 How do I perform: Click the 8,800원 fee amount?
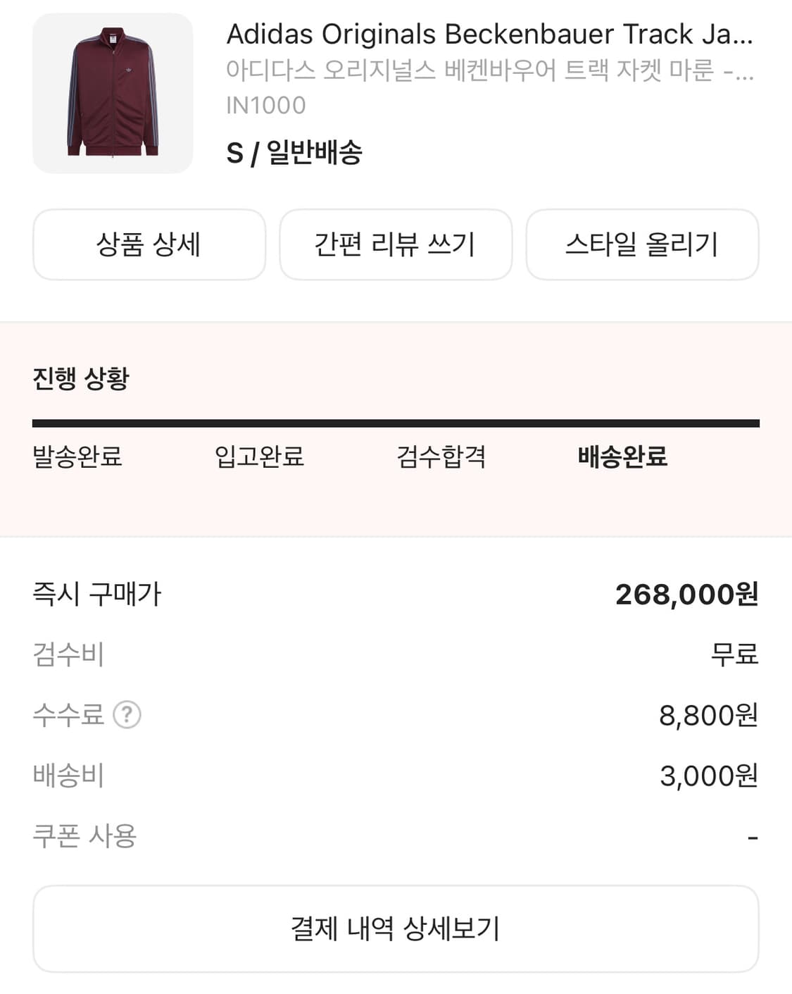click(708, 716)
